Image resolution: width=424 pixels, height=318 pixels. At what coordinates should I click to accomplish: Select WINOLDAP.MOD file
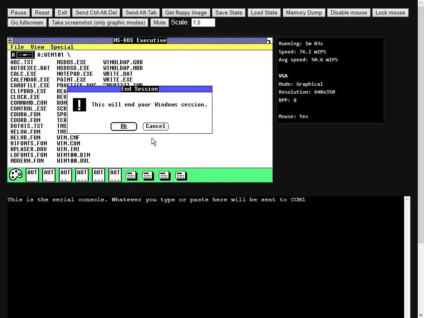123,68
